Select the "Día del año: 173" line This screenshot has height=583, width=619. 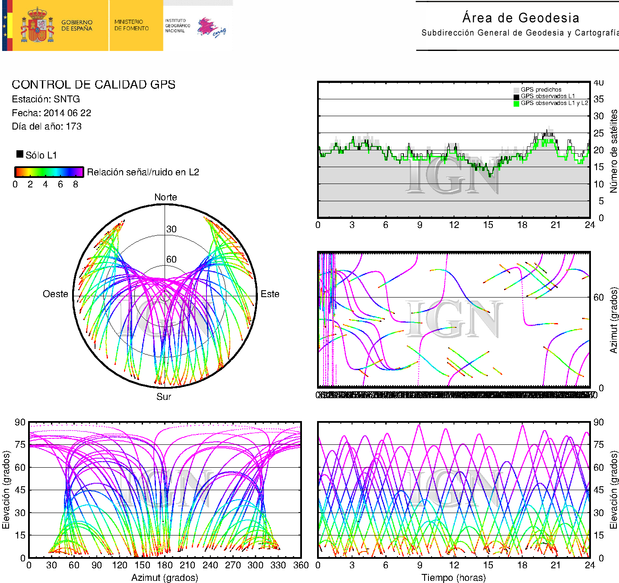pos(47,126)
